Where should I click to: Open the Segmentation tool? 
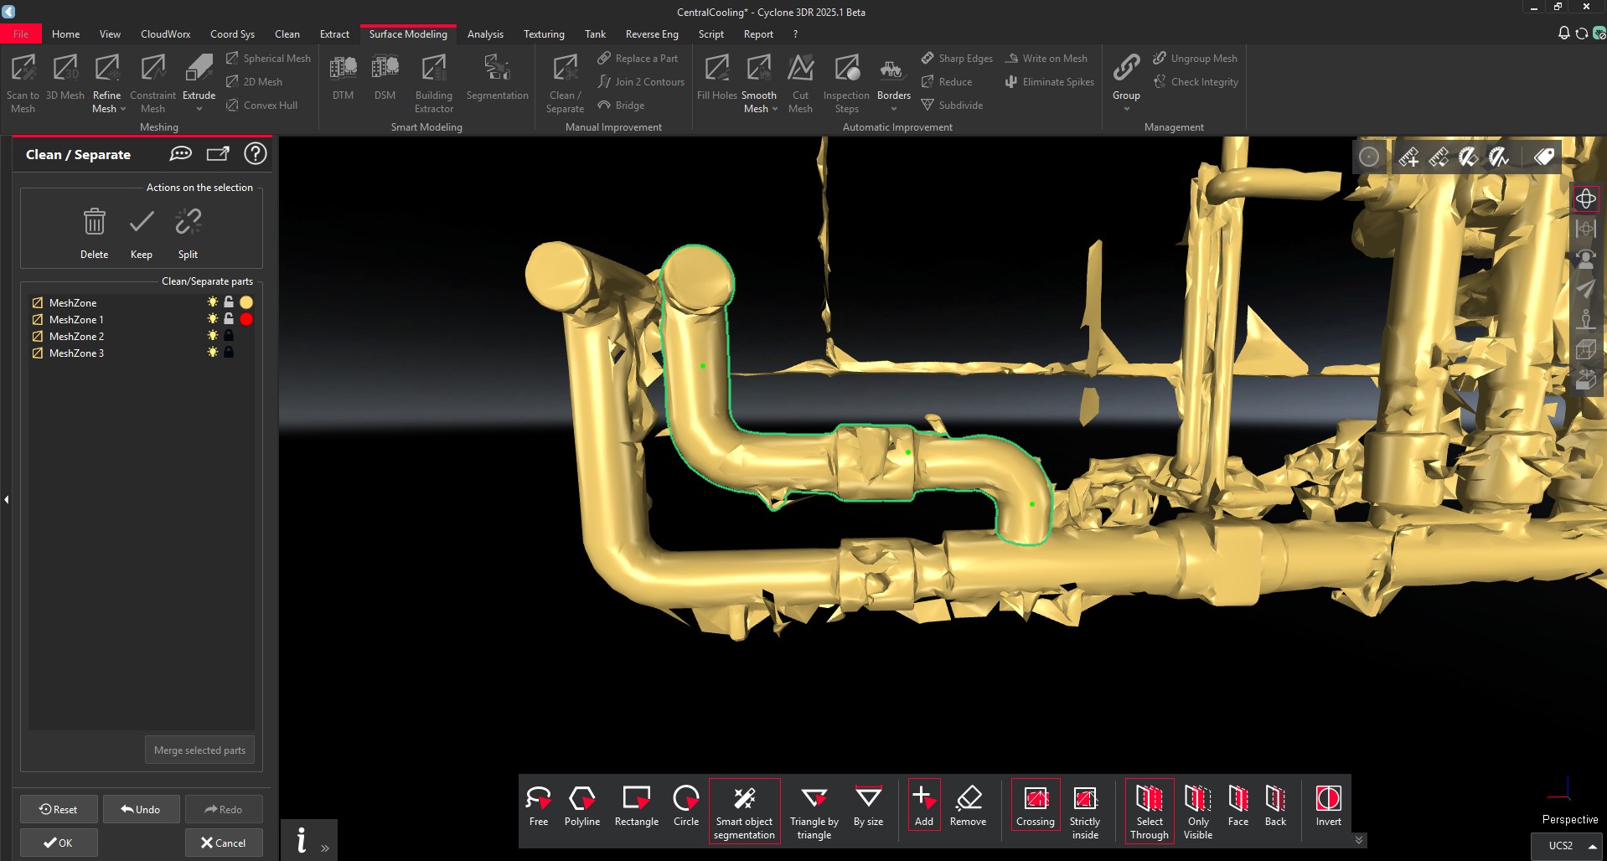pyautogui.click(x=497, y=77)
